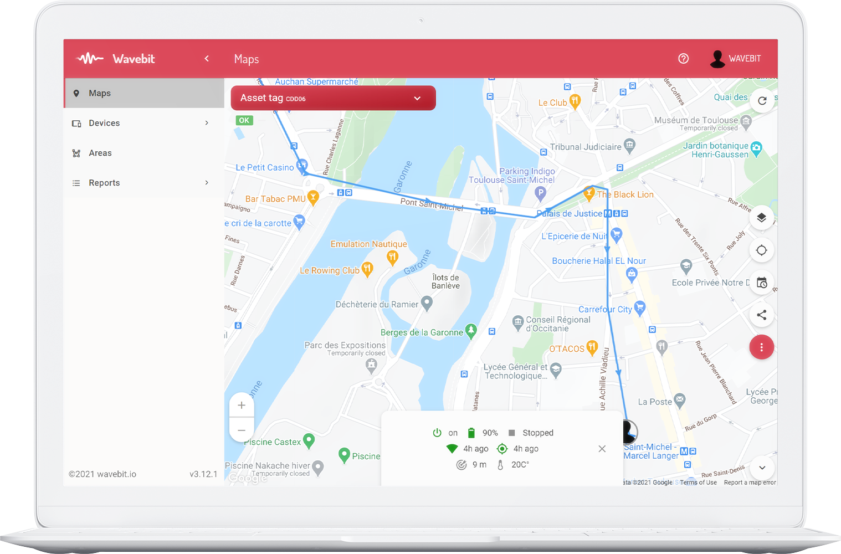Click the Conseil Régional d'Occitanie marker

[518, 322]
